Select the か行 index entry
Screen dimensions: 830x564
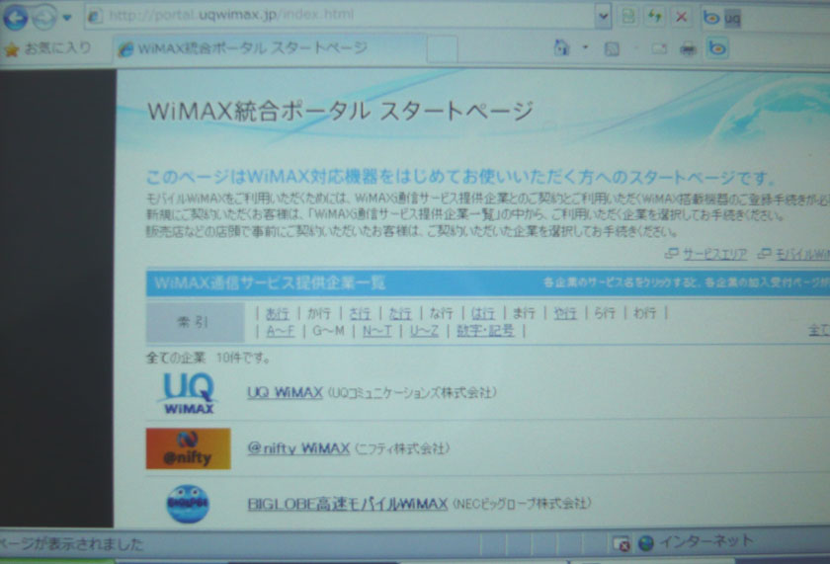(319, 314)
